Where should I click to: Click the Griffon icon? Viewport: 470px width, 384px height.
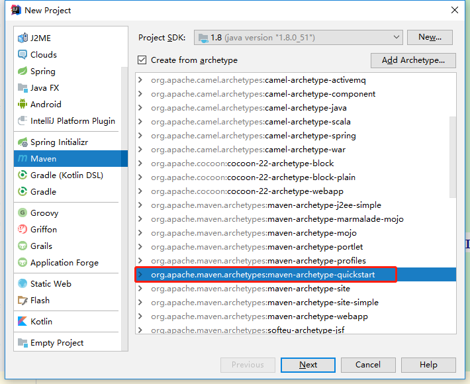pos(23,229)
